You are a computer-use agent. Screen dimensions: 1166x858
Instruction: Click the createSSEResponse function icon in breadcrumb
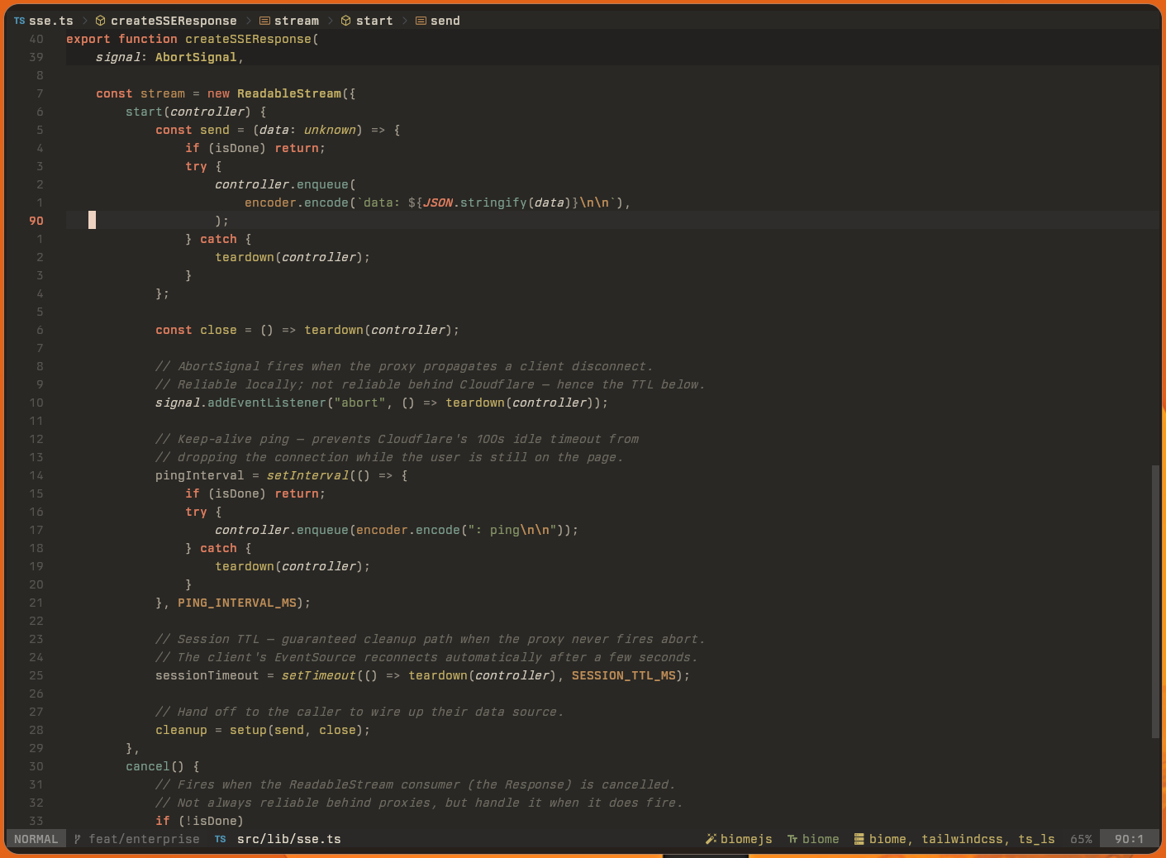(x=100, y=21)
